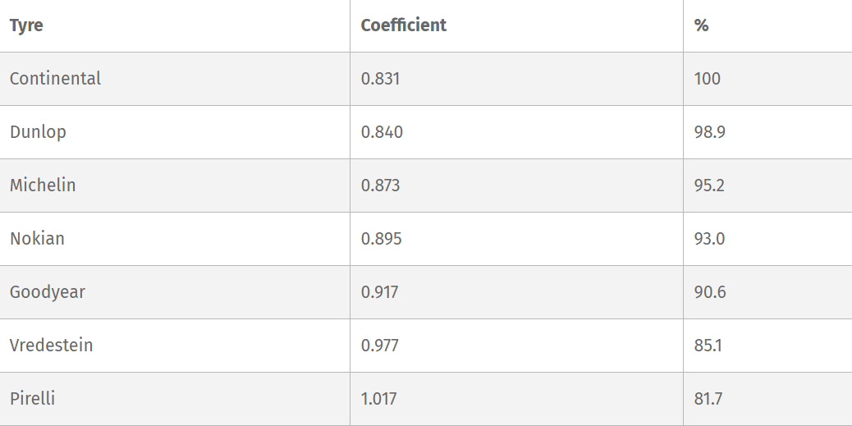852x426 pixels.
Task: Select the Nokian tyre cell
Action: [37, 239]
